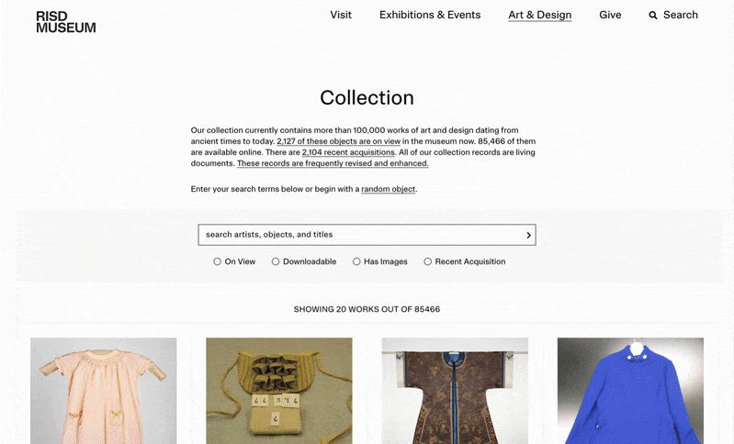Open the Art & Design menu
This screenshot has height=444, width=734.
tap(540, 15)
